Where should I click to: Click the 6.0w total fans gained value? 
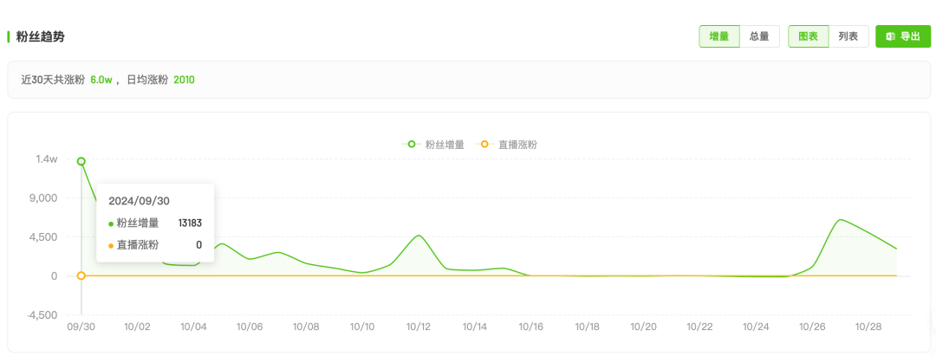point(101,80)
